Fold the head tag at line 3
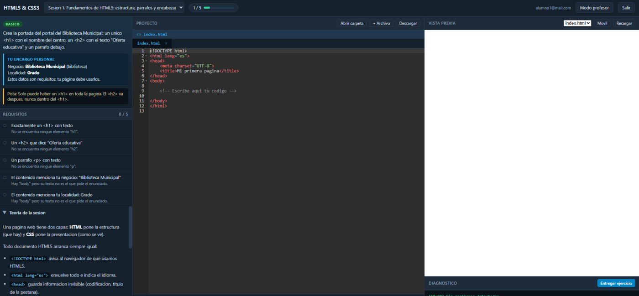 tap(147, 61)
